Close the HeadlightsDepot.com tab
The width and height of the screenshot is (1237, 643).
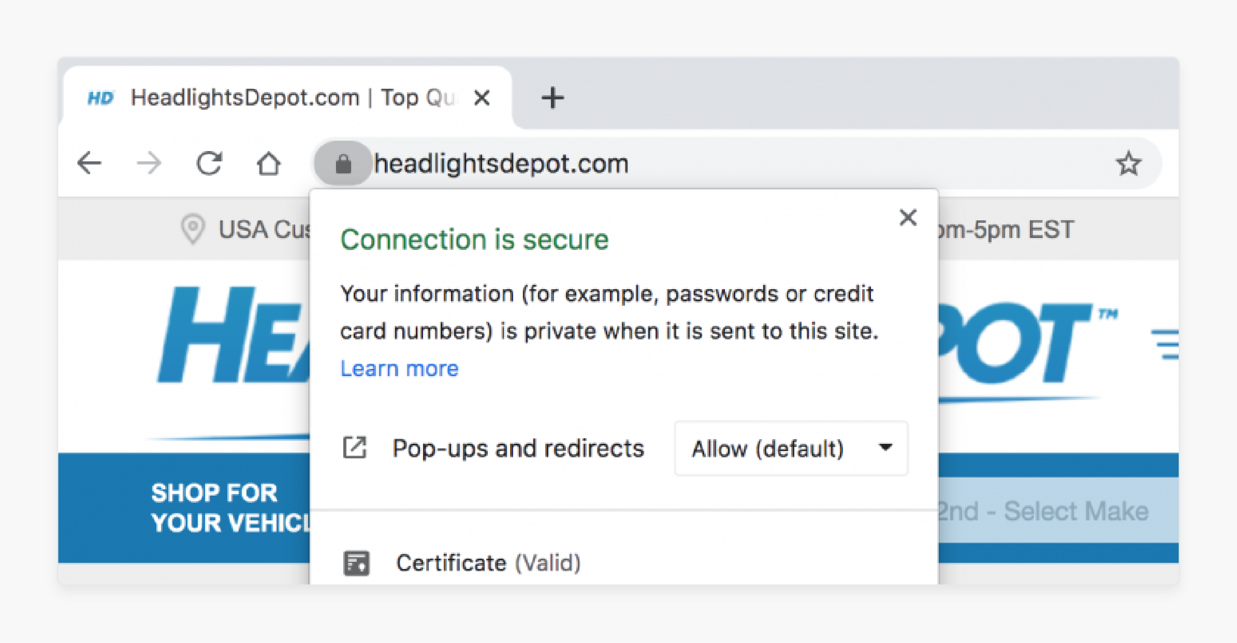point(482,98)
